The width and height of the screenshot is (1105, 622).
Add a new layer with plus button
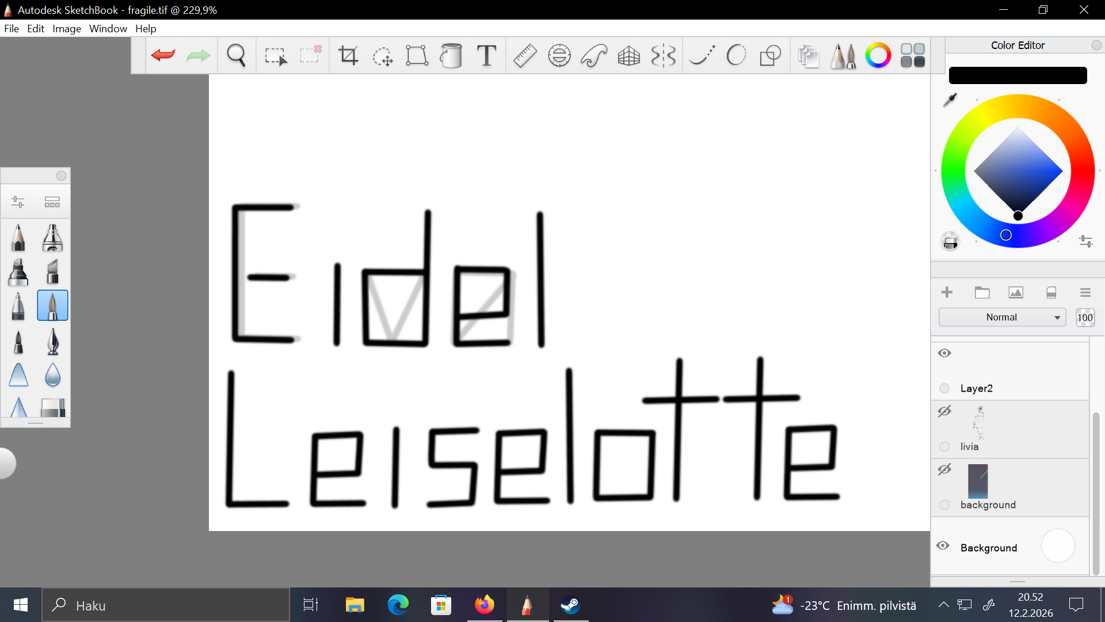click(x=947, y=293)
